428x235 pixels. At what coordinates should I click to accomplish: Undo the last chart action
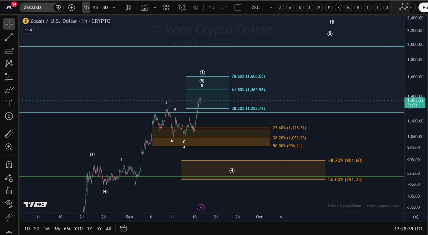[x=211, y=7]
